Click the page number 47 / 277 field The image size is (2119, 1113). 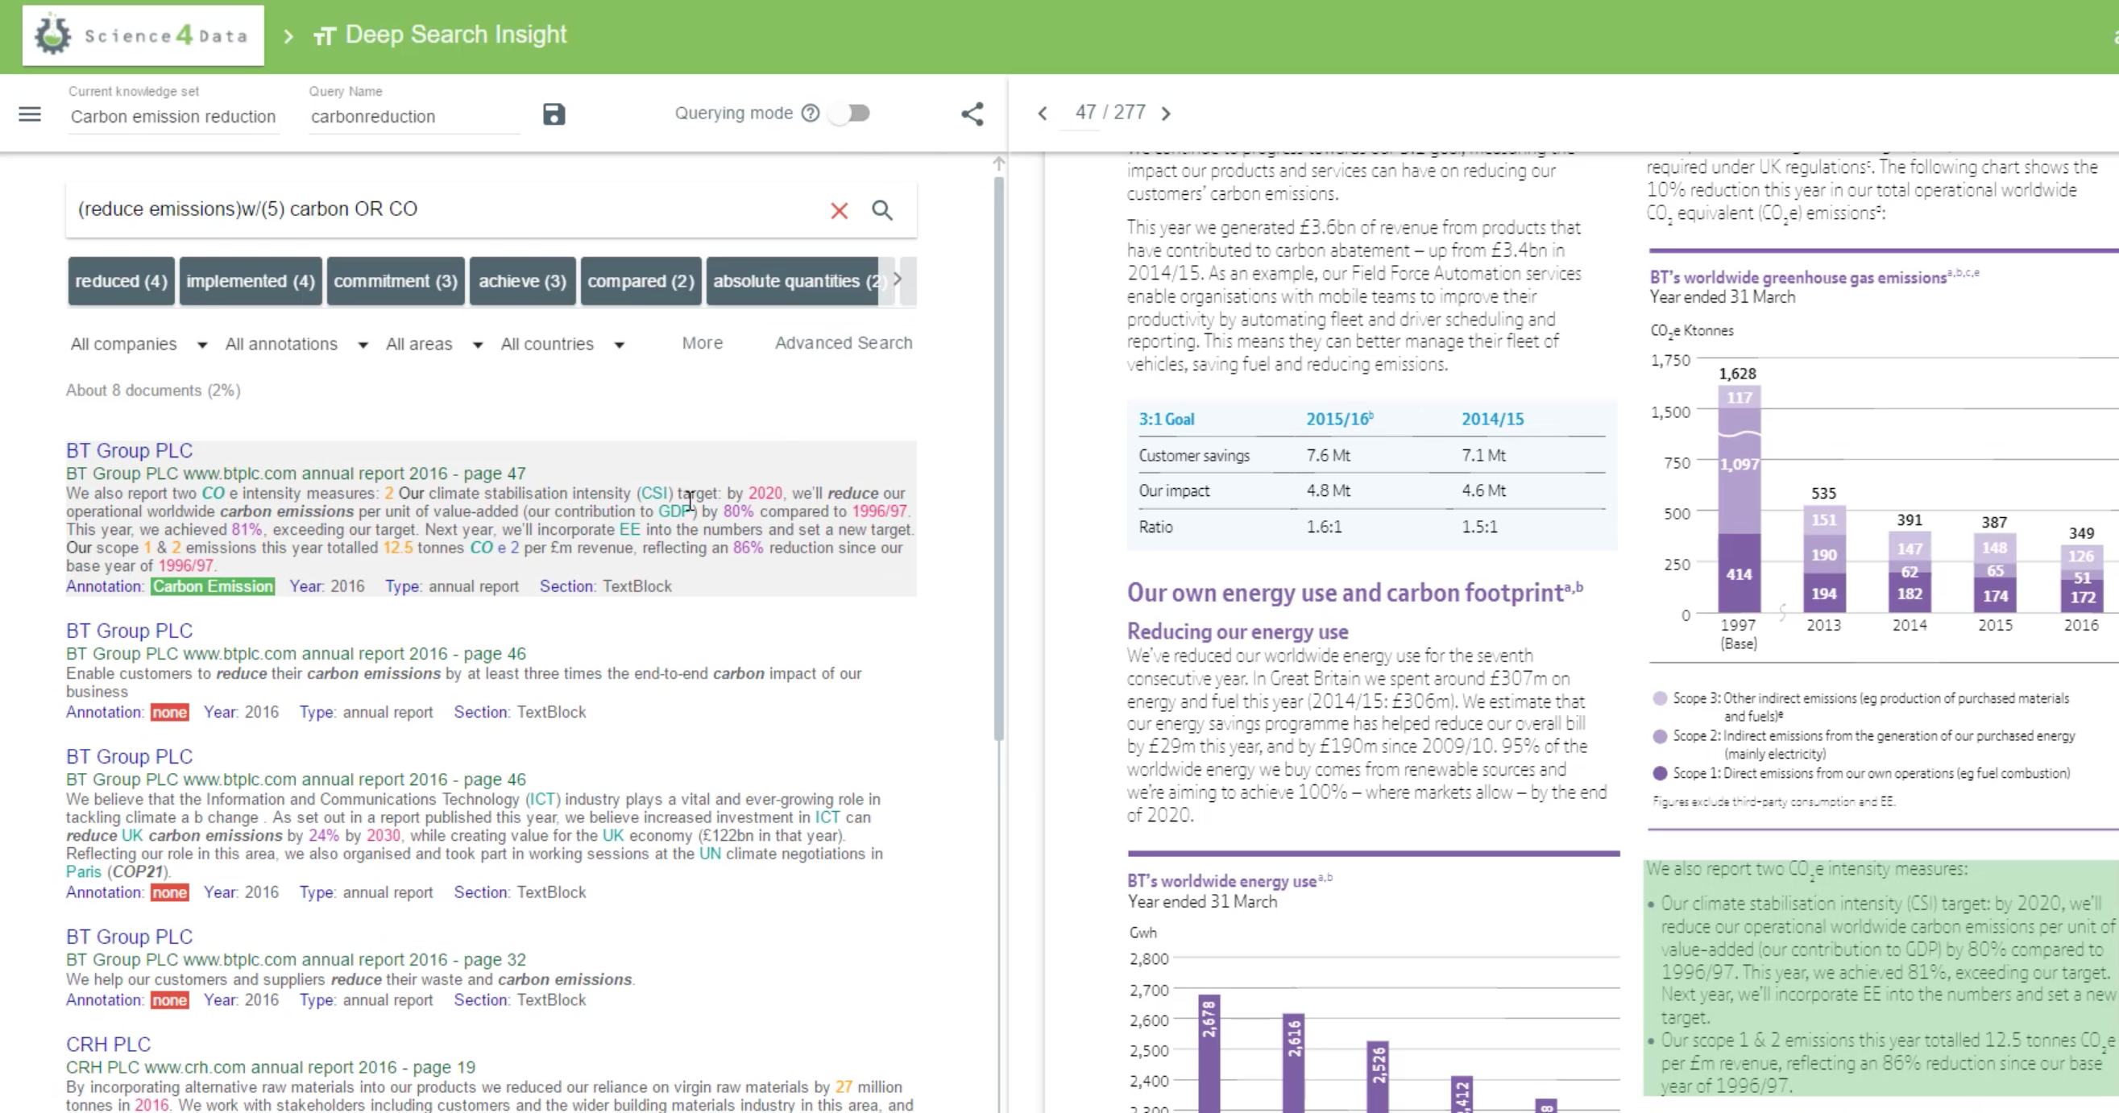pyautogui.click(x=1109, y=113)
